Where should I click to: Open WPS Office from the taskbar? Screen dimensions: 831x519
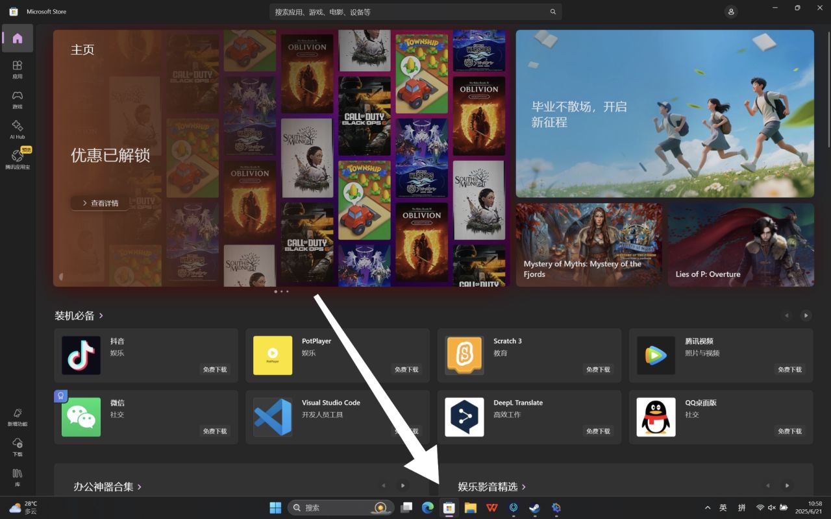coord(491,507)
